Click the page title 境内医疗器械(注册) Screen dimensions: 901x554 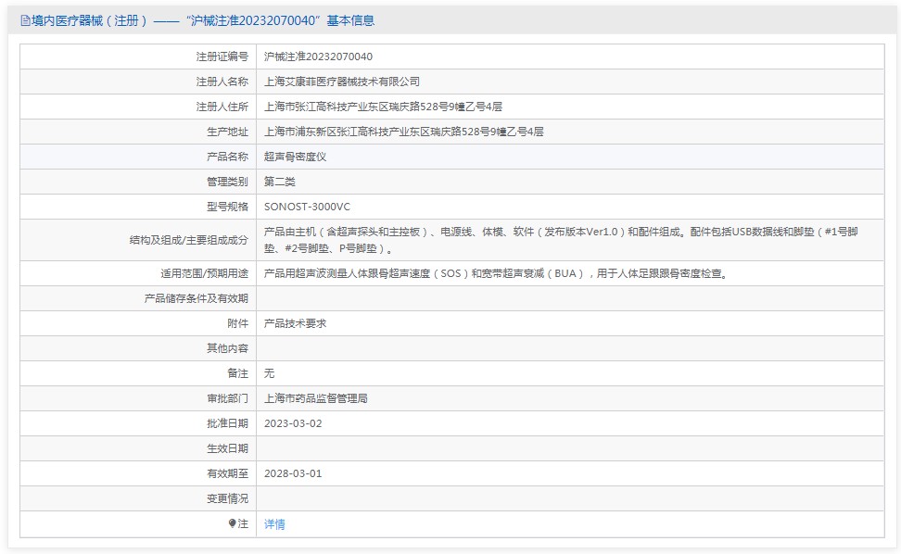pos(90,20)
